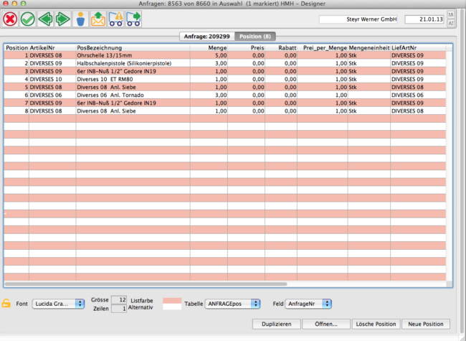Go to next record with right arrow
This screenshot has height=341, width=466.
[62, 19]
